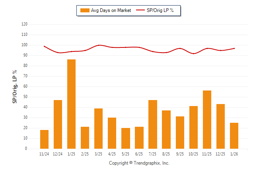The width and height of the screenshot is (257, 173).
Task: Click the 2/25 bar
Action: pos(85,138)
